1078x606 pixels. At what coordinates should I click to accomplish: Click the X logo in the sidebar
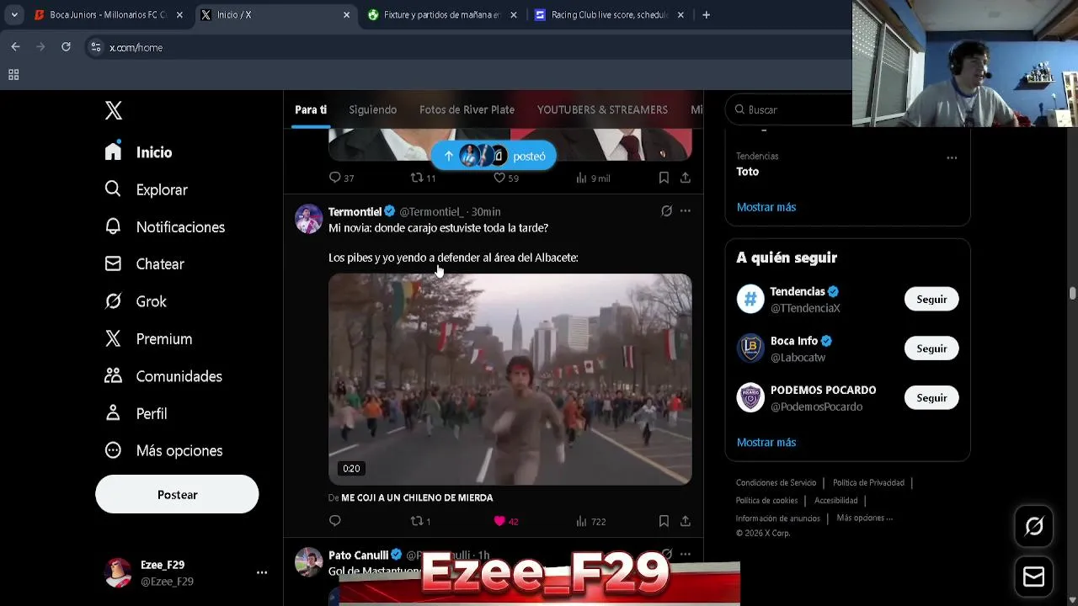coord(114,110)
